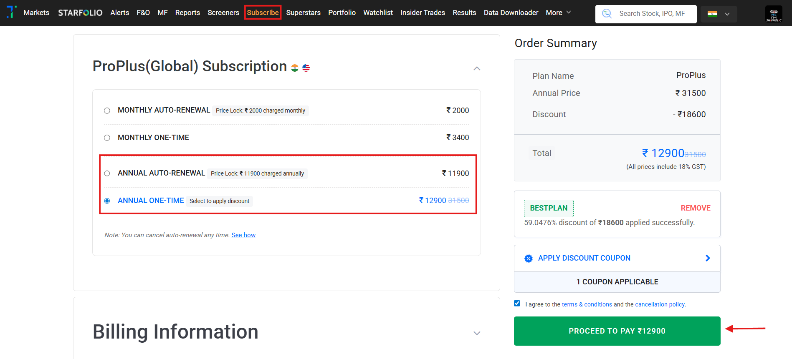Open the More menu in navbar
This screenshot has height=359, width=792.
point(558,13)
